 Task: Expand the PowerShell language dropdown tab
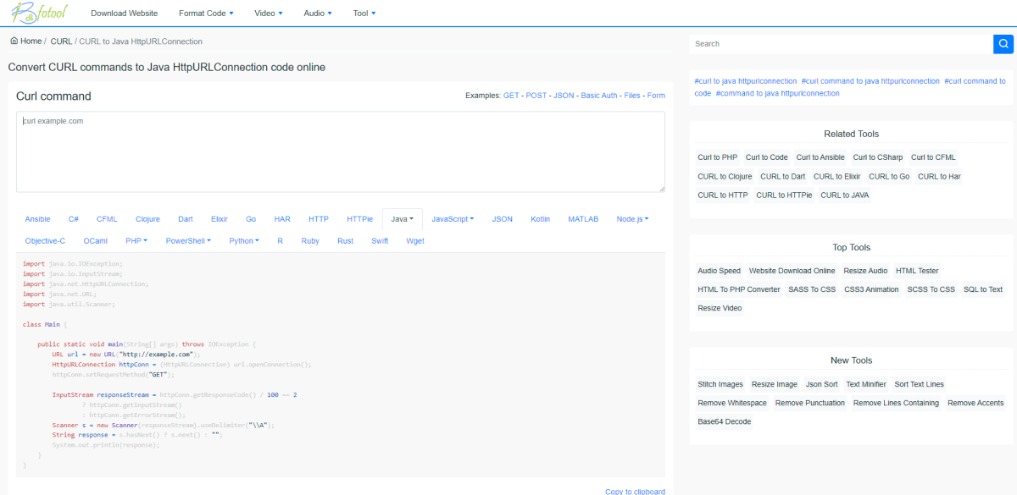(x=188, y=241)
